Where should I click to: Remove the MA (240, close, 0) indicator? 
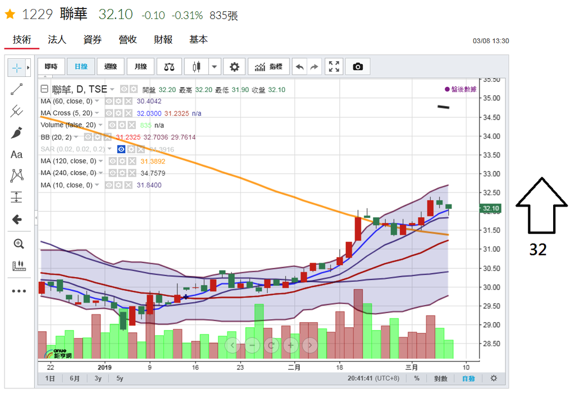(131, 173)
